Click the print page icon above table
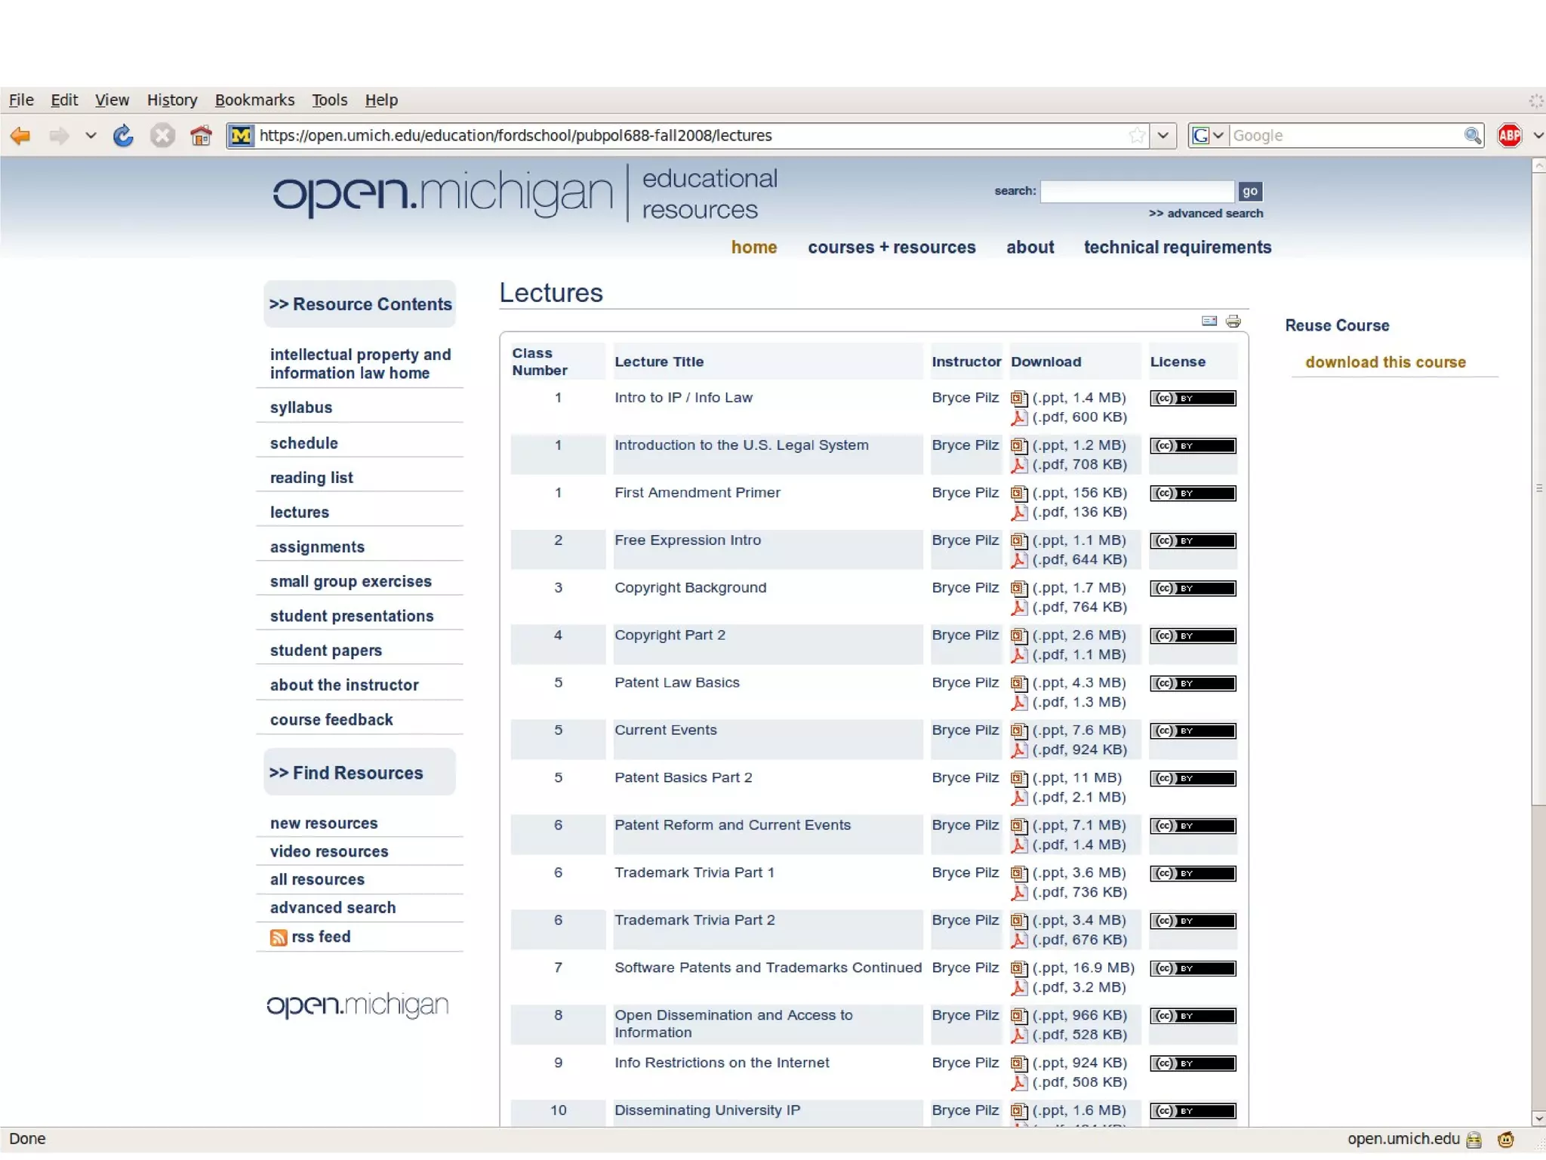 point(1233,322)
